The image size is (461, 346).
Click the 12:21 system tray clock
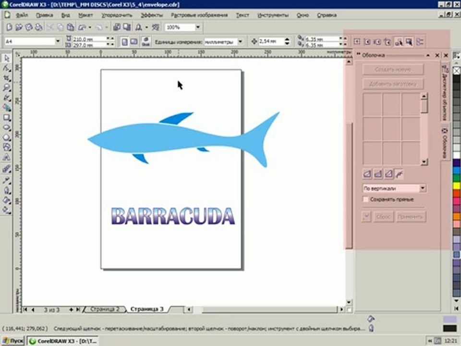coord(451,341)
